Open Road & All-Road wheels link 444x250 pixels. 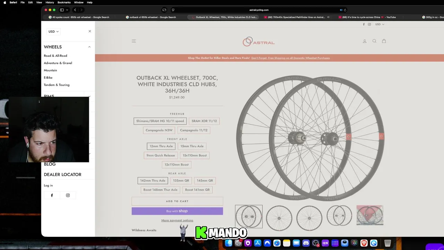[55, 56]
